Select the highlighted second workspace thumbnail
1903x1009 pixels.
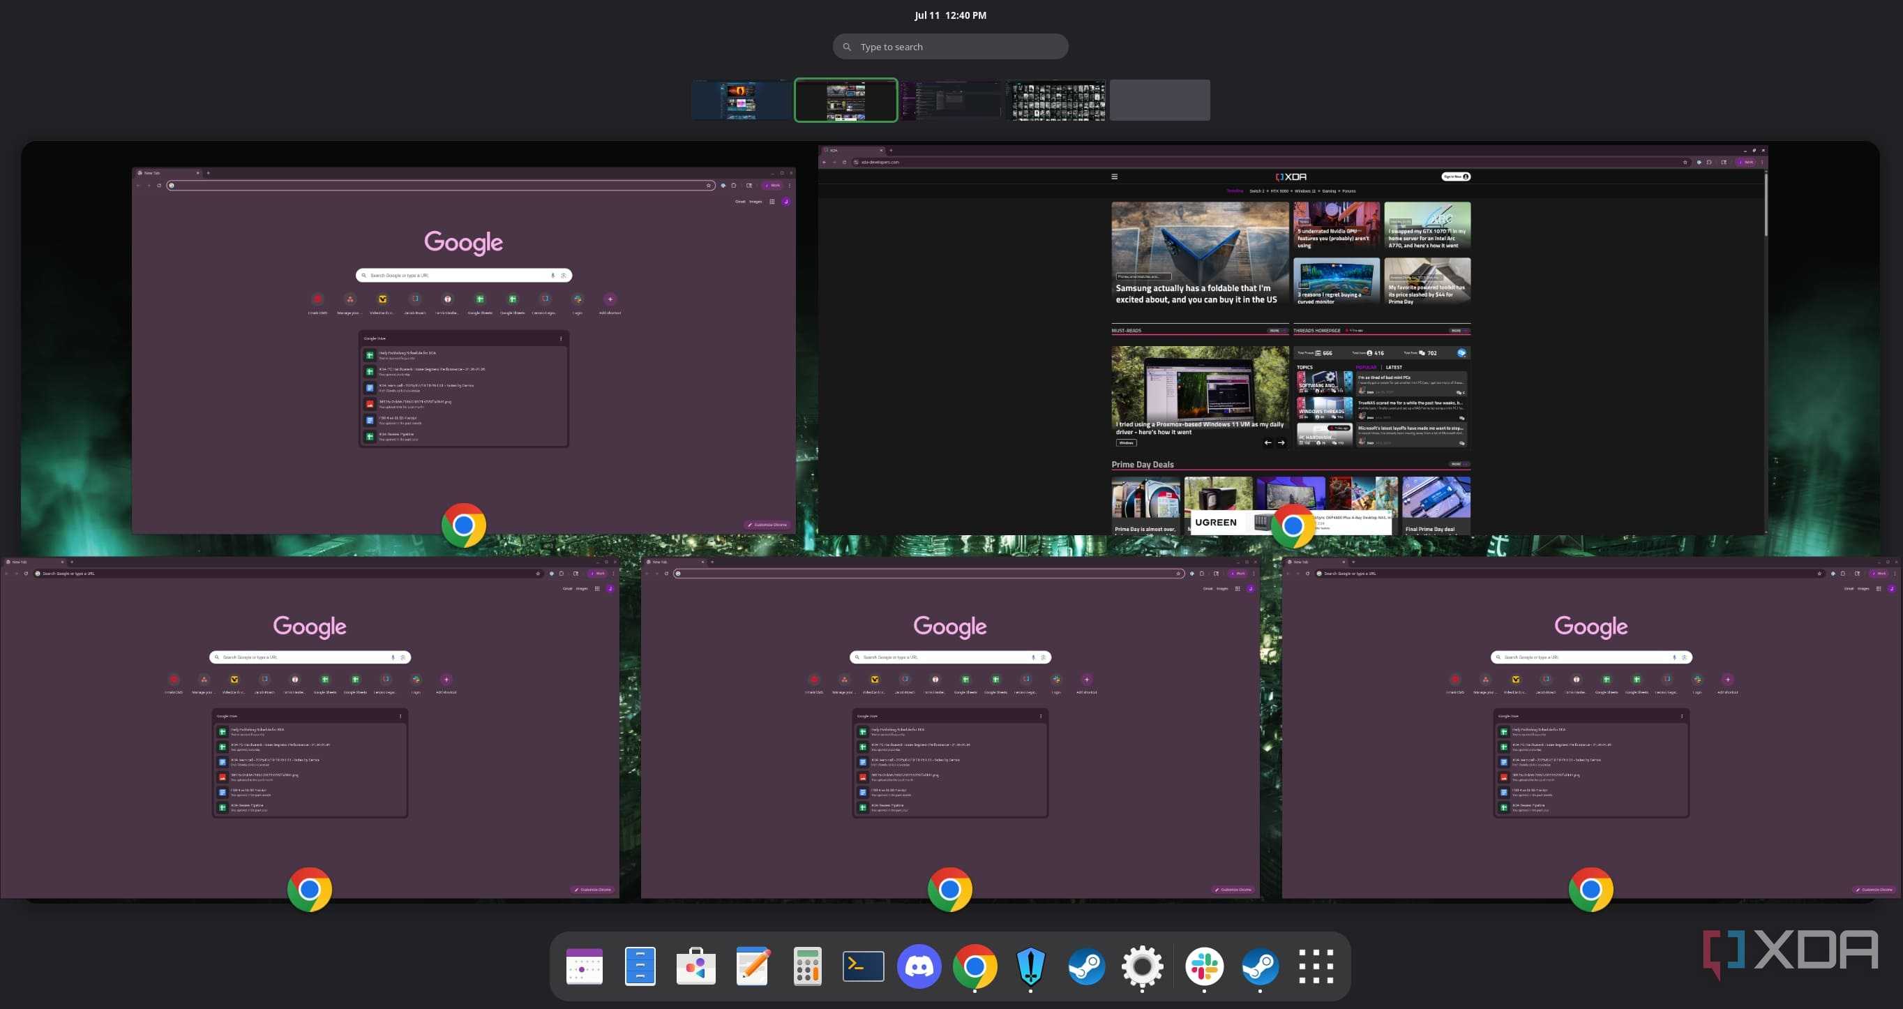(x=846, y=100)
